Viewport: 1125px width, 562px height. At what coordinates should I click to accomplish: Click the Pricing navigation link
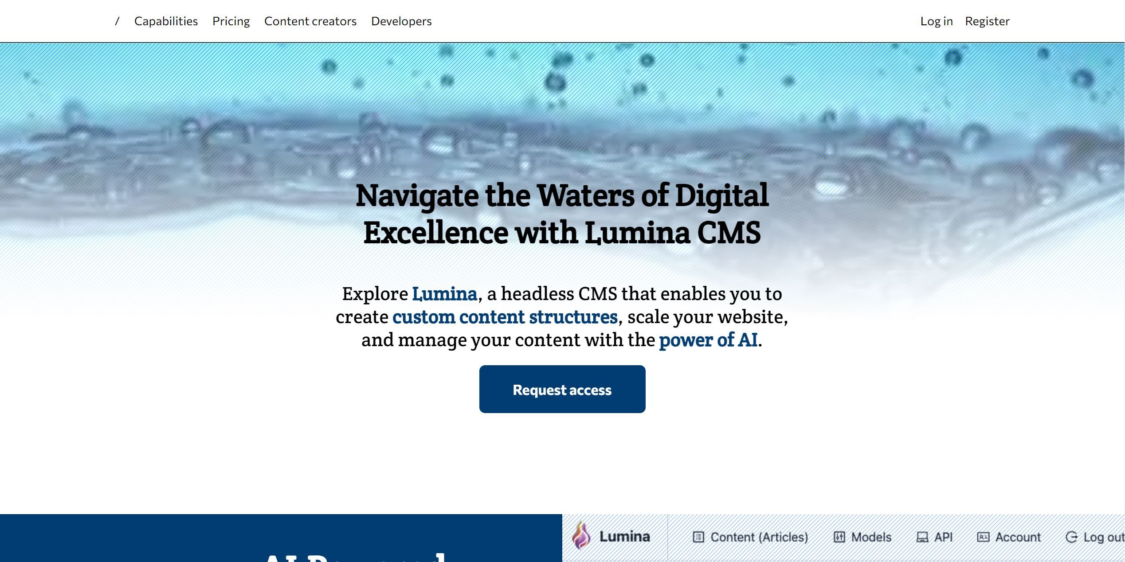coord(230,20)
